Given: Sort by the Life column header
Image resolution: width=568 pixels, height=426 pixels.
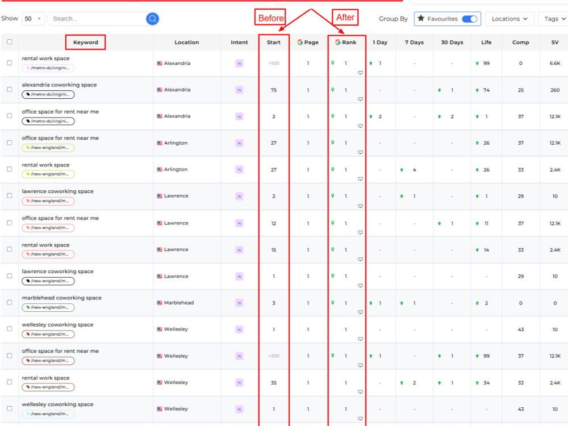Looking at the screenshot, I should [486, 43].
